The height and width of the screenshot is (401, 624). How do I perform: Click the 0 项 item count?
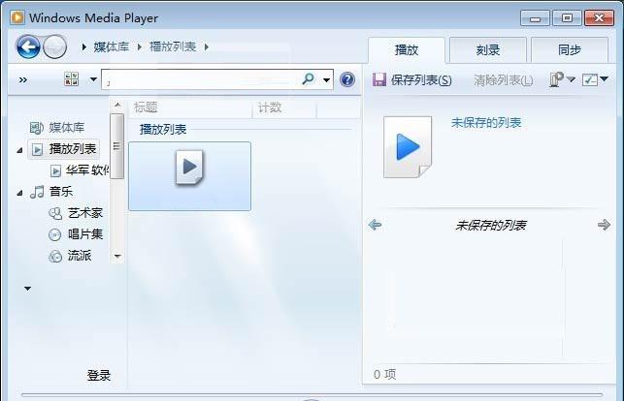point(385,374)
